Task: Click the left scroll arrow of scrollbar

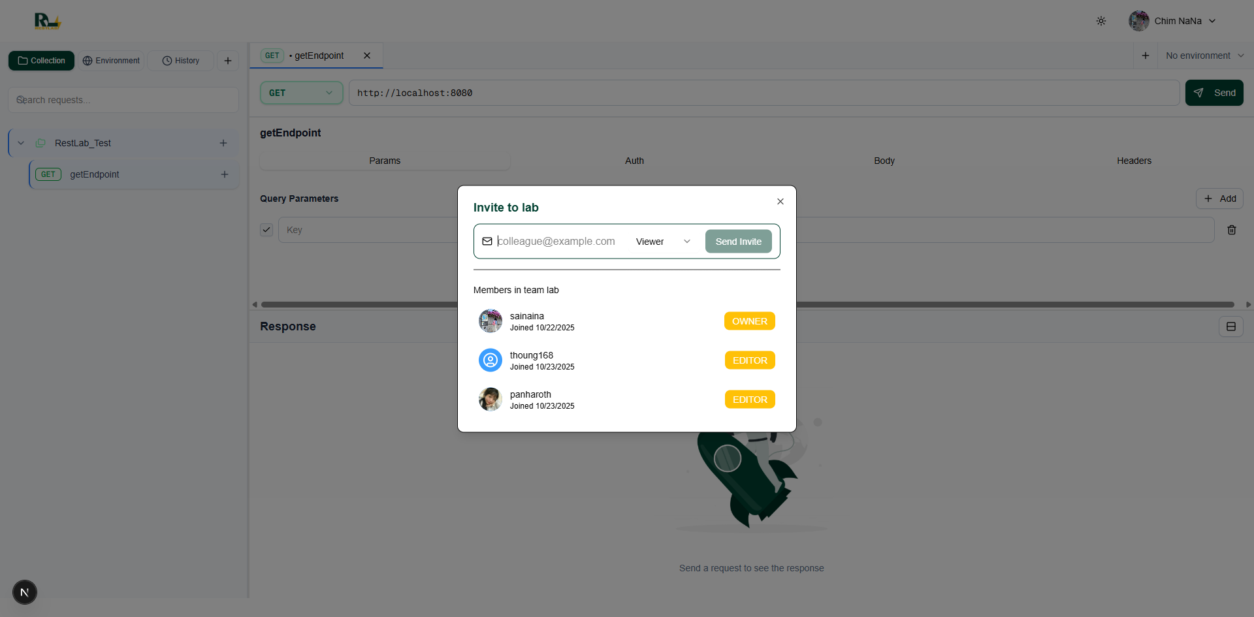Action: pyautogui.click(x=255, y=304)
